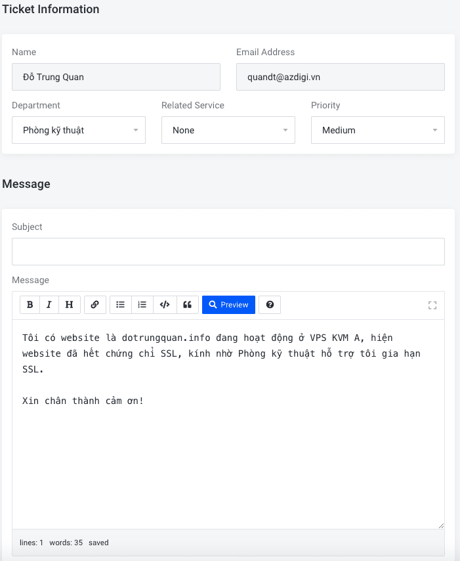Open the Priority dropdown set to Medium

pos(377,130)
